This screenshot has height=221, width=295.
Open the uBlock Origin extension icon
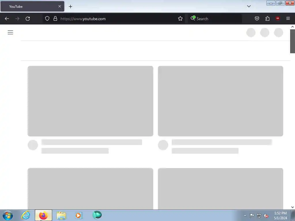(277, 18)
